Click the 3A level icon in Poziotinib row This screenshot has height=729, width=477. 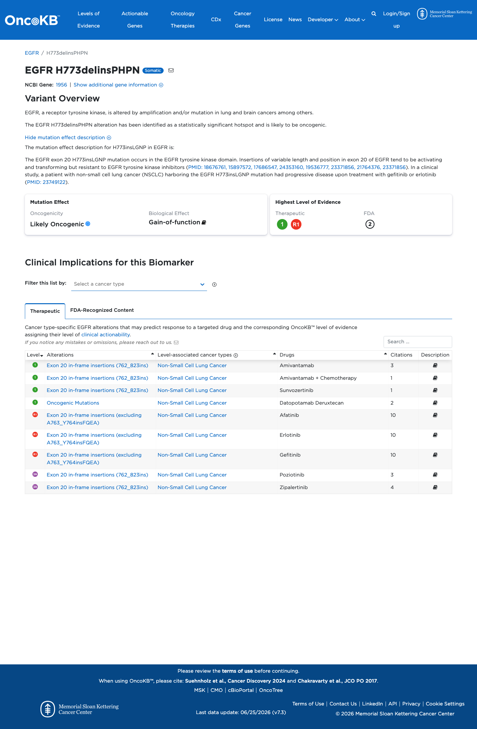pos(35,474)
